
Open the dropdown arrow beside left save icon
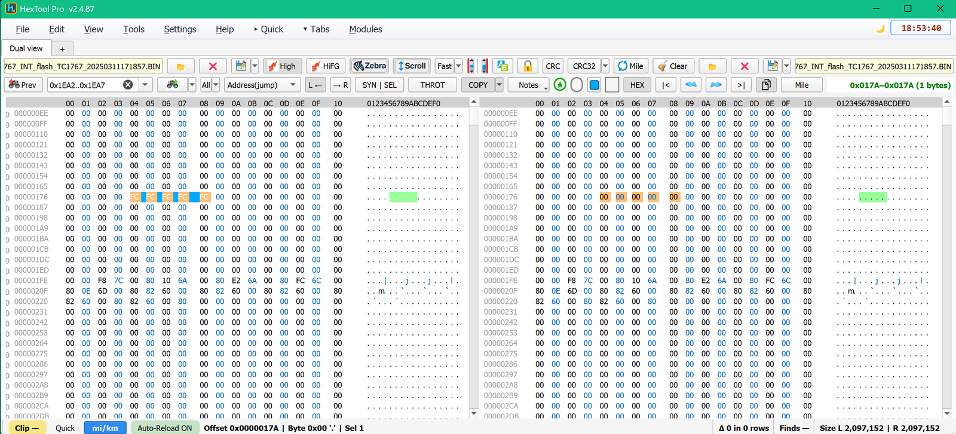click(x=255, y=66)
